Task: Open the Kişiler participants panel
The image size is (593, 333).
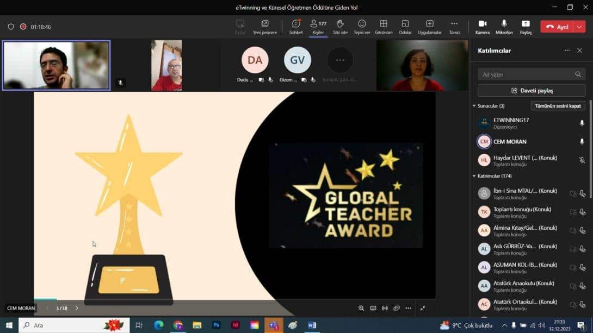Action: (x=318, y=27)
